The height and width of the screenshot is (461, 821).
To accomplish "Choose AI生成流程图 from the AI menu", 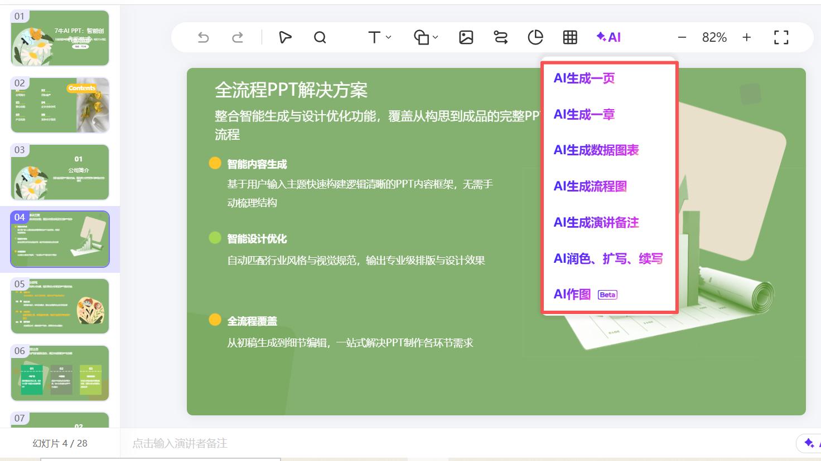I will 590,187.
